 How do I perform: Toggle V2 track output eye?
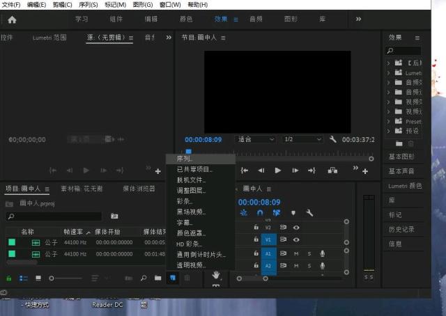coord(296,228)
